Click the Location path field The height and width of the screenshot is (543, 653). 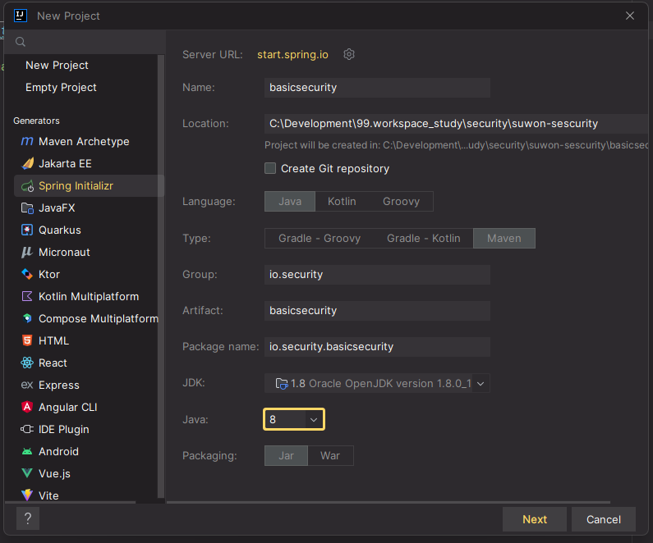[457, 124]
